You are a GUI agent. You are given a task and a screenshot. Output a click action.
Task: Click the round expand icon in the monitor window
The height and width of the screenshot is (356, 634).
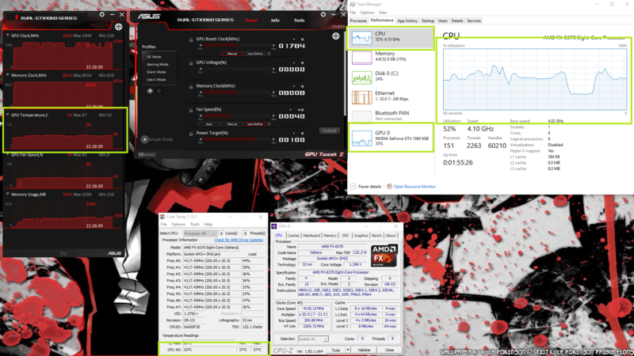point(118,27)
